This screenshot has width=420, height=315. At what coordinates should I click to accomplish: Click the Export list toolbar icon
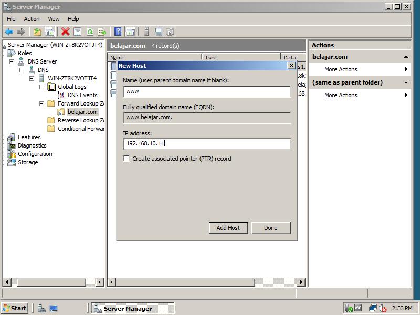pos(102,32)
